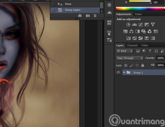Click the Opacity 100% field
This screenshot has width=165, height=127.
pyautogui.click(x=160, y=58)
